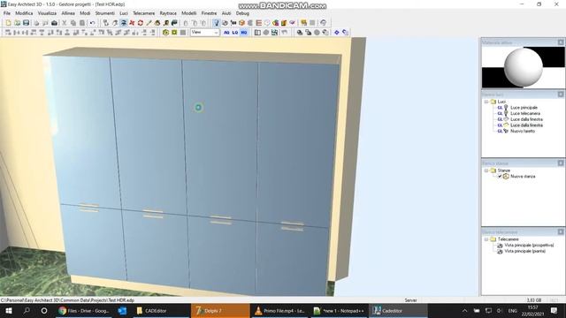
Task: Switch to Delphi 7 in taskbar
Action: (220, 310)
